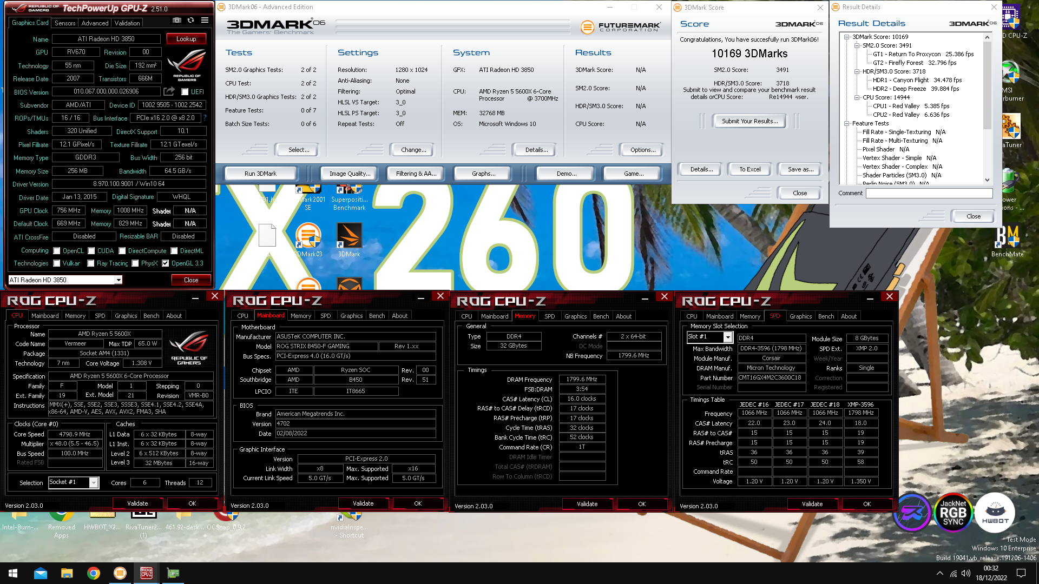Switch to GPU-Z Advanced tab
This screenshot has width=1039, height=584.
click(95, 23)
